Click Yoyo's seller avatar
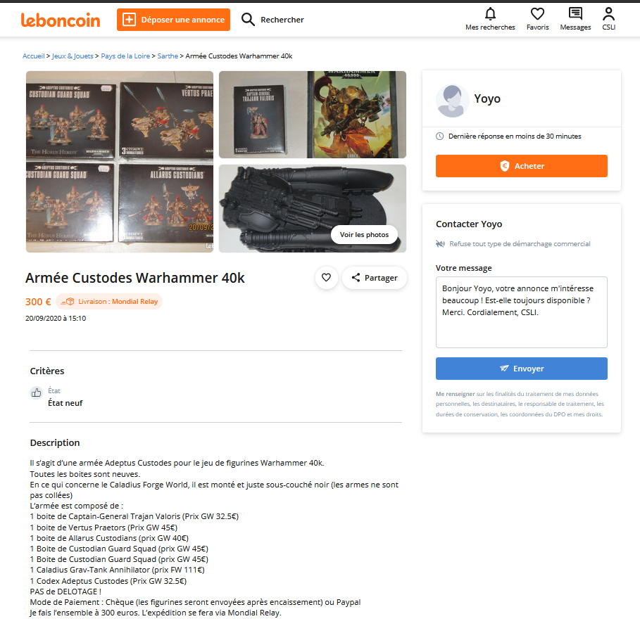 (452, 101)
